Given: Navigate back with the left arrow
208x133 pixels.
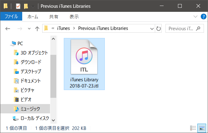Looking at the screenshot, I should pyautogui.click(x=8, y=29).
